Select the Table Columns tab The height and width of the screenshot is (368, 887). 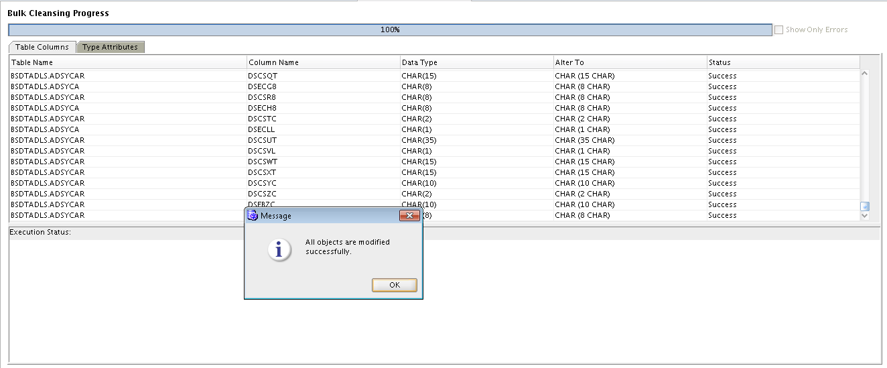(x=42, y=47)
